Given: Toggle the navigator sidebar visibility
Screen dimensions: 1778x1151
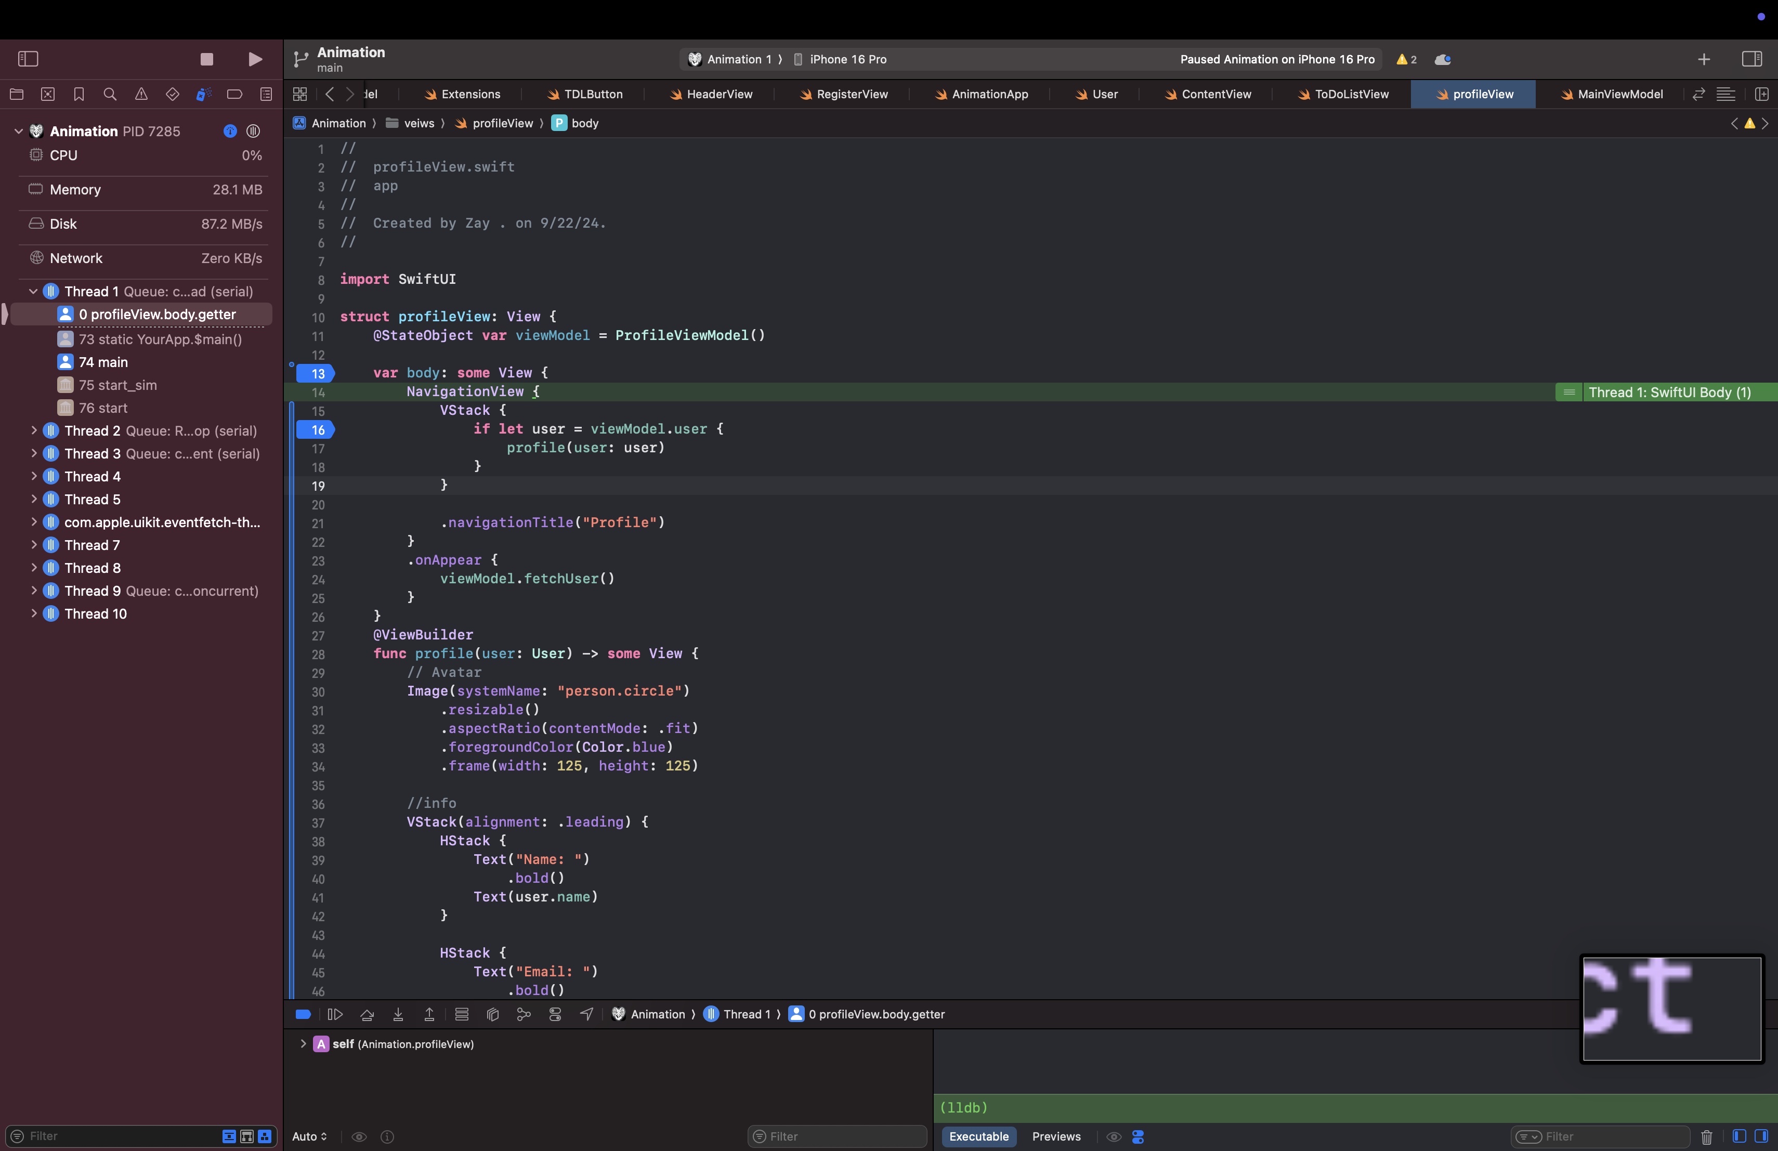Looking at the screenshot, I should [x=28, y=59].
